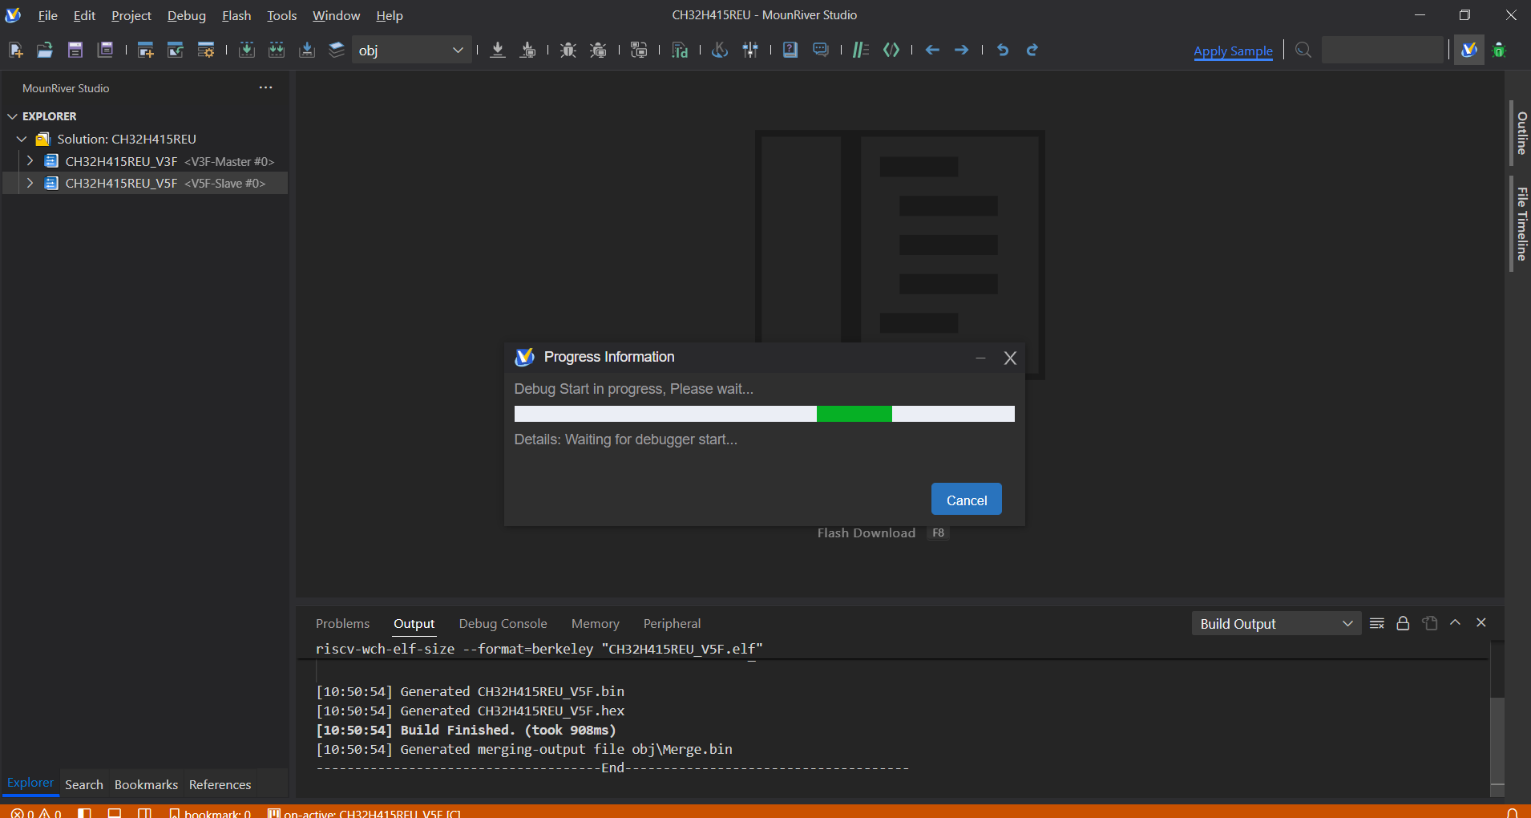Viewport: 1531px width, 818px height.
Task: Open the File Timeline side panel
Action: 1521,224
